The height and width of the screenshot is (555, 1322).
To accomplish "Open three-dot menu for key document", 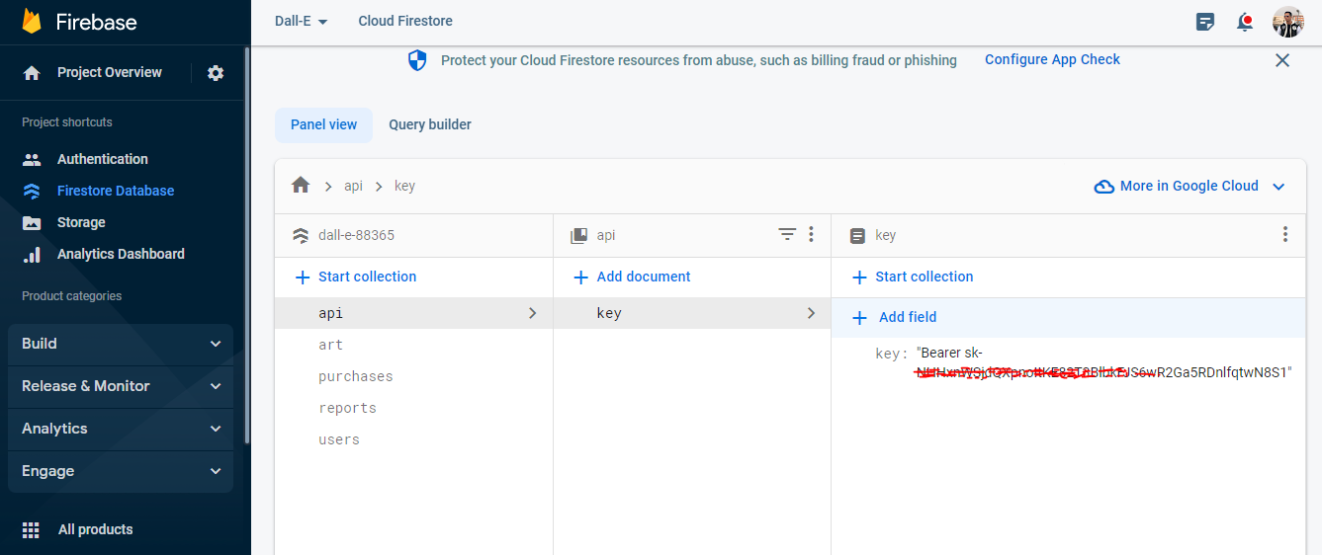I will 1284,235.
